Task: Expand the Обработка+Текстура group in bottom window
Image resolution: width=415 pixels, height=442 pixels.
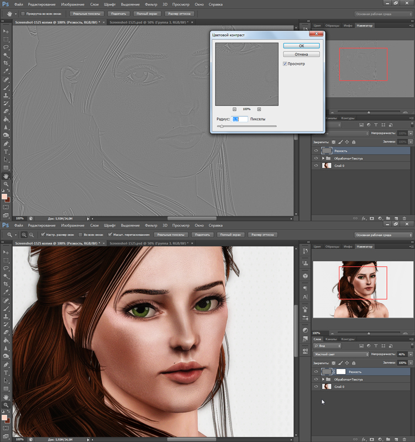Action: click(323, 379)
